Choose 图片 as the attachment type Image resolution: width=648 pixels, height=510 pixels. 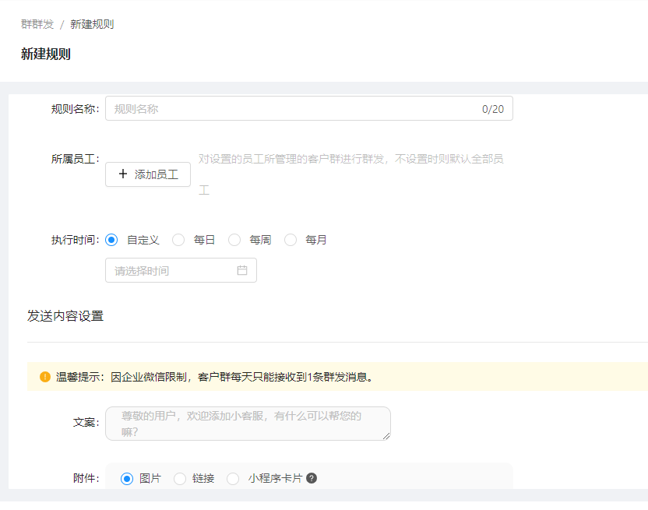(127, 477)
